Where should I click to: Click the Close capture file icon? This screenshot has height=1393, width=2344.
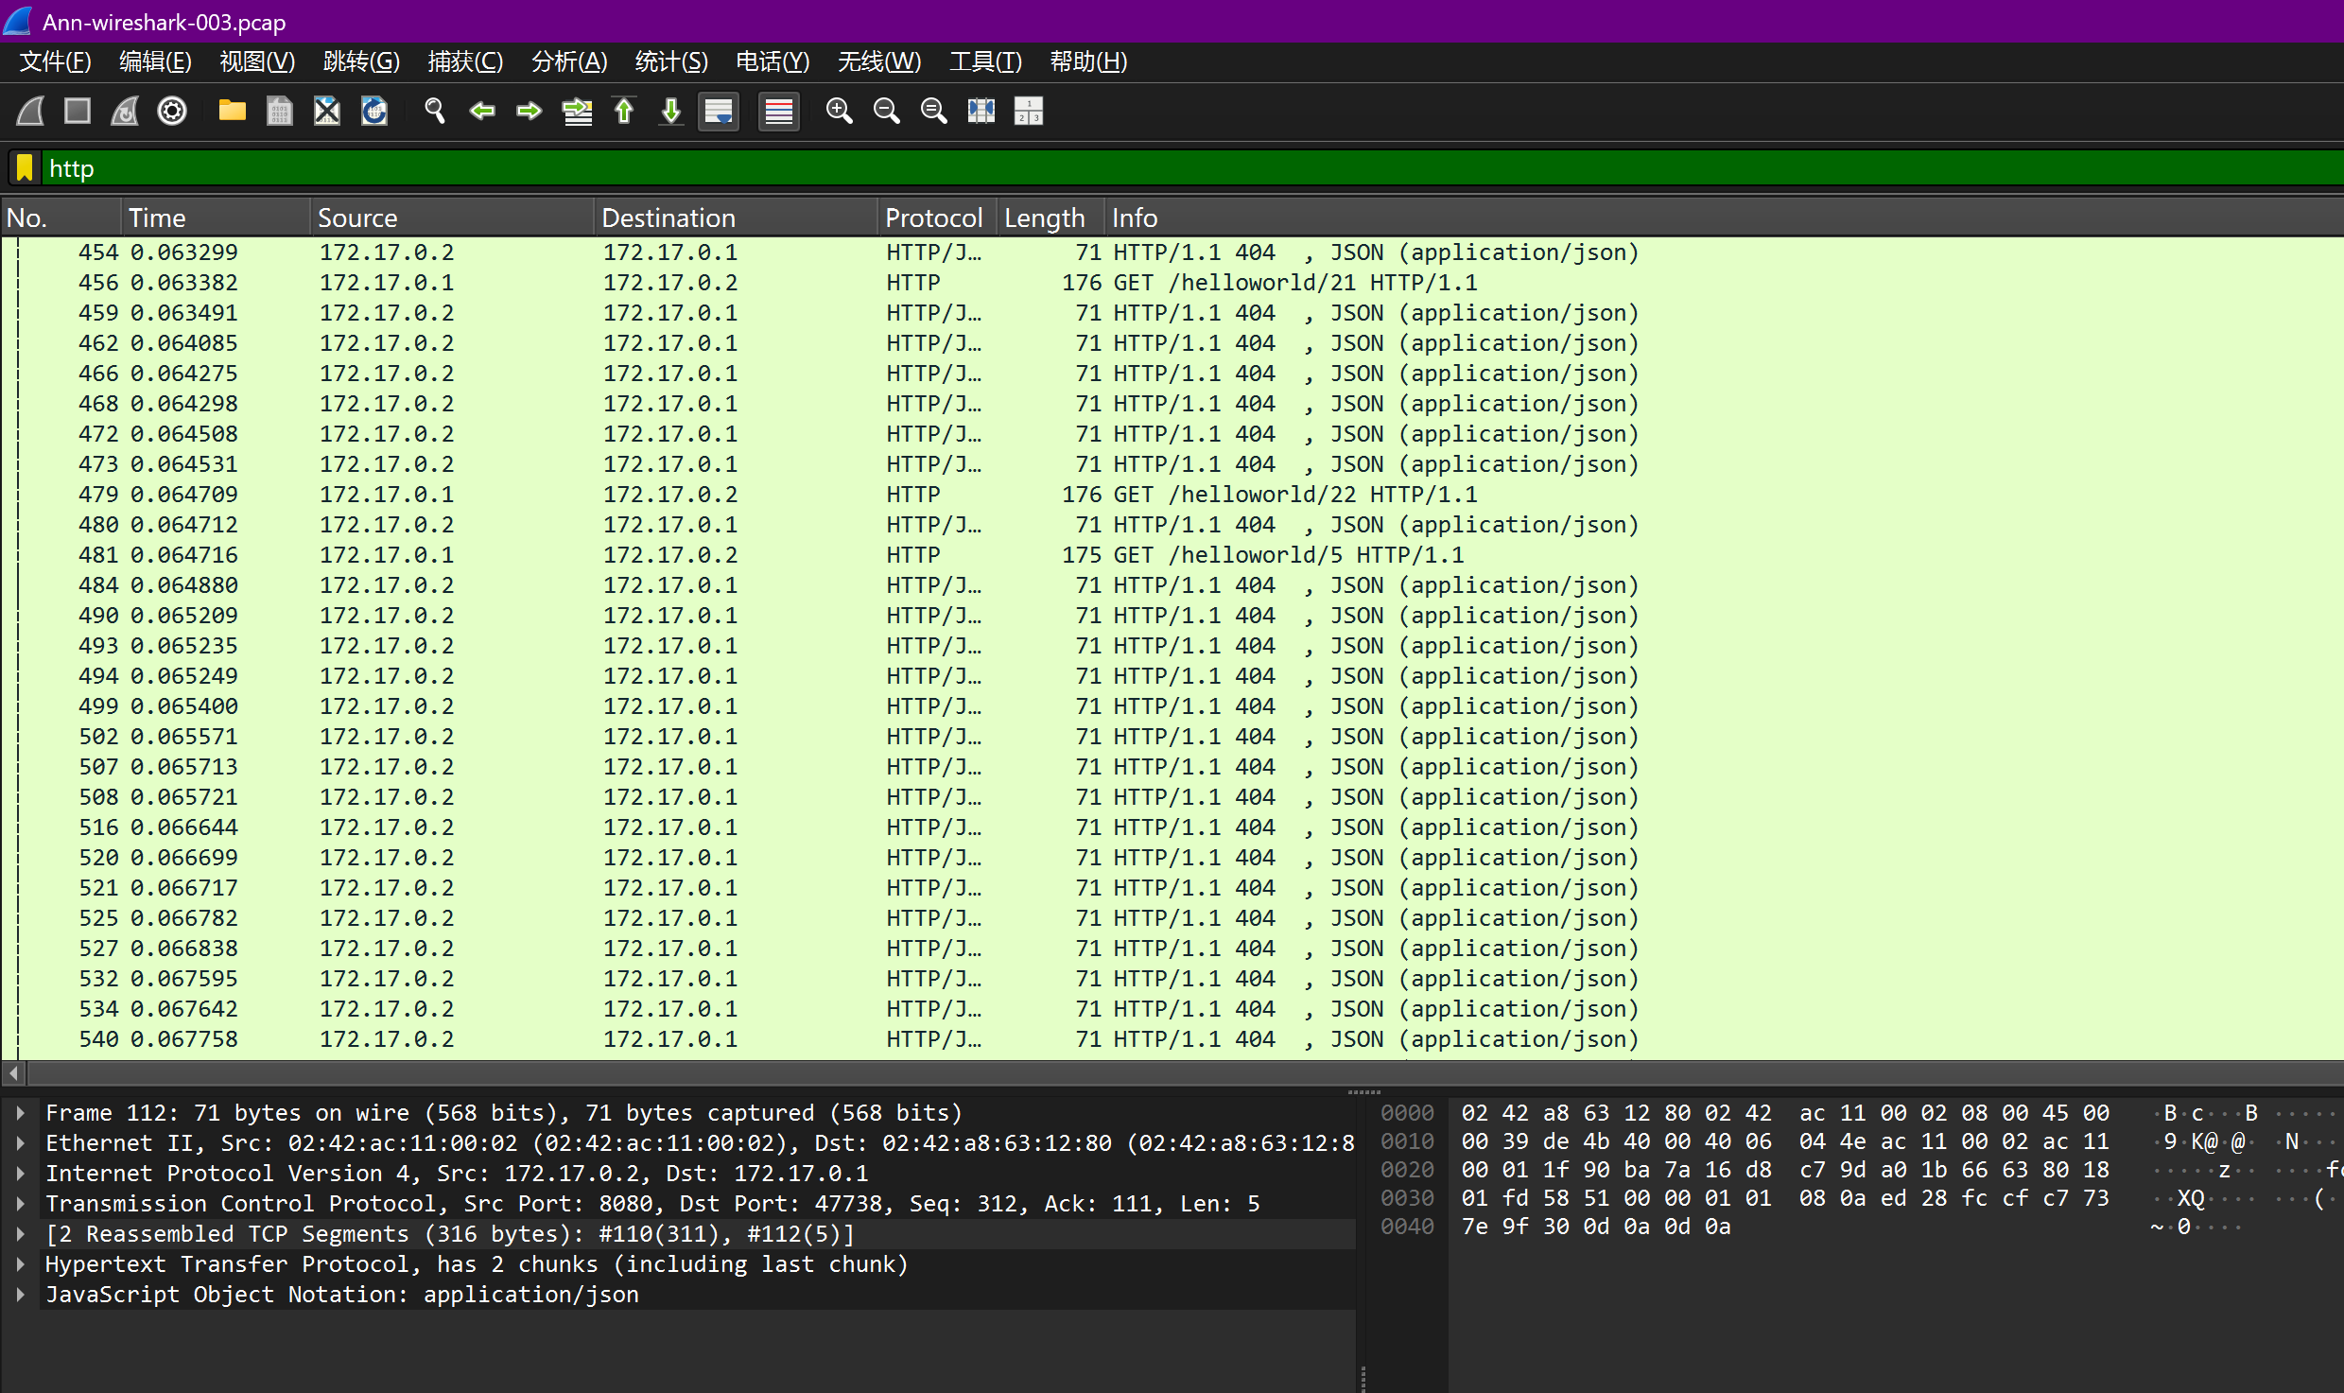(327, 112)
